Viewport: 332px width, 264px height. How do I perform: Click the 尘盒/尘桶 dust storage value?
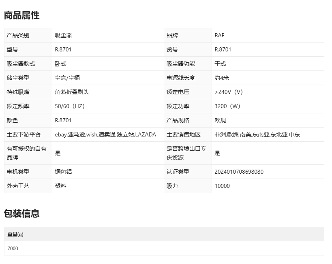pyautogui.click(x=67, y=78)
